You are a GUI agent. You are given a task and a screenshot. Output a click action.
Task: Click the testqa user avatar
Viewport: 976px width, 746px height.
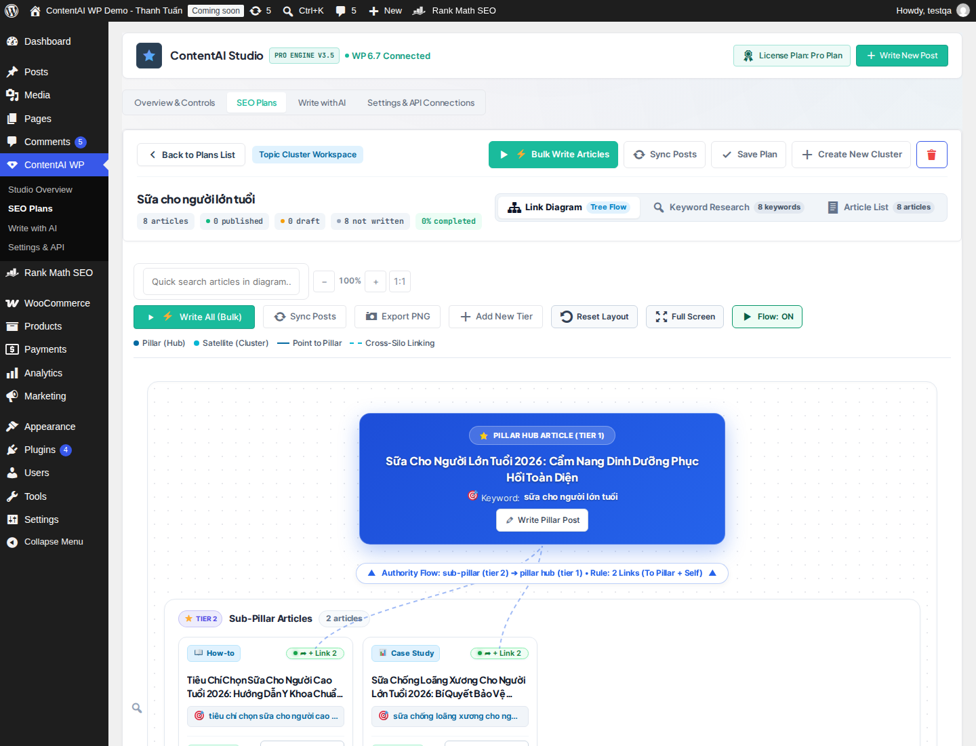pyautogui.click(x=962, y=11)
